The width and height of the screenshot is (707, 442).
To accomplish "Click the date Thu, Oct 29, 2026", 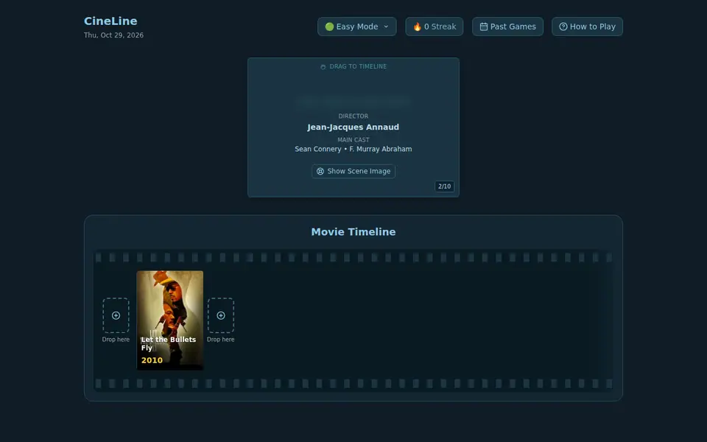I will point(113,35).
